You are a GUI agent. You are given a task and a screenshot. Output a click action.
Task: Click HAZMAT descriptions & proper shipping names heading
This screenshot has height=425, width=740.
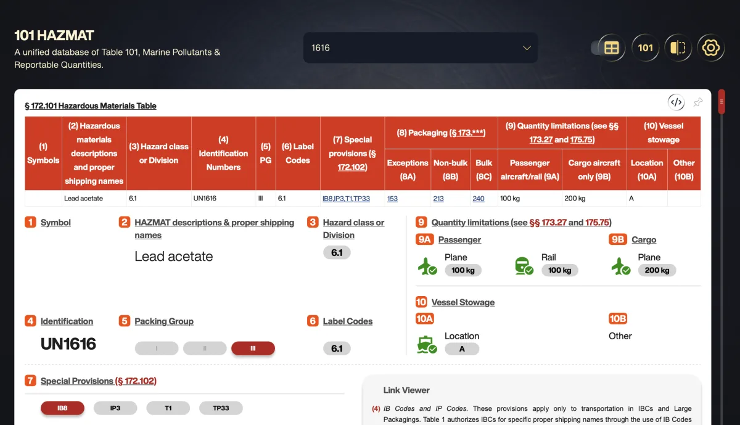215,229
